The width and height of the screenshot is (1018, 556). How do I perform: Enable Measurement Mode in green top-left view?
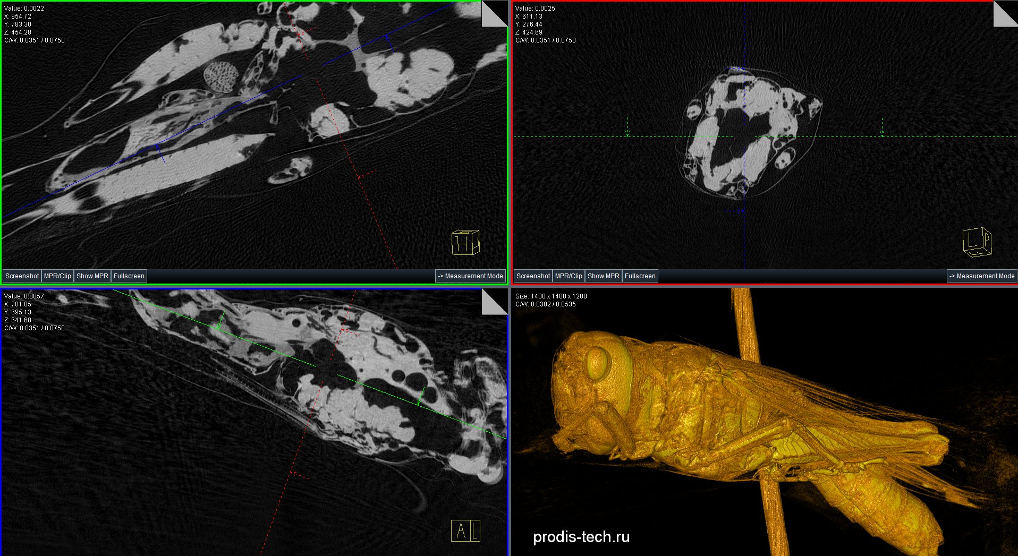[x=470, y=276]
